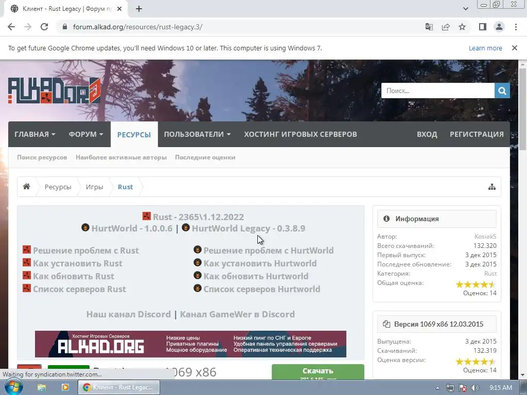Open Решение проблем с Rust
Viewport: 527px width, 395px height.
pyautogui.click(x=86, y=250)
